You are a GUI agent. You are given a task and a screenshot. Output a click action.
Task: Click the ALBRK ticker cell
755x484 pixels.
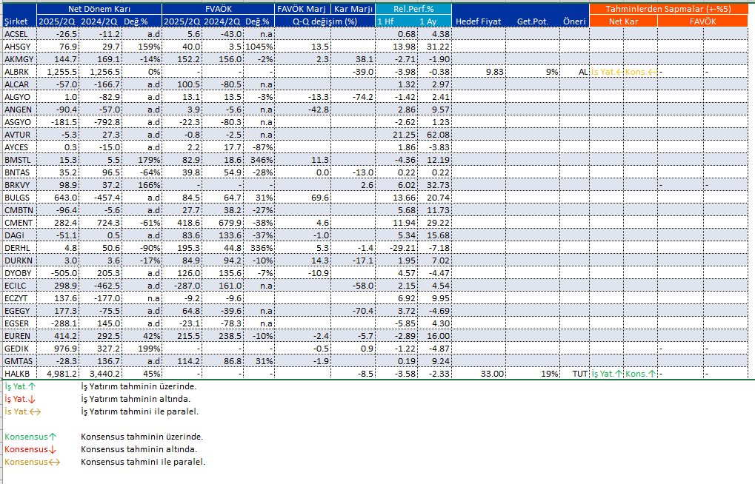coord(16,72)
